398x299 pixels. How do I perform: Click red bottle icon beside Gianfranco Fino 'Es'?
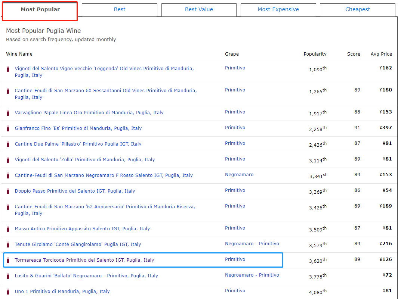pyautogui.click(x=8, y=128)
